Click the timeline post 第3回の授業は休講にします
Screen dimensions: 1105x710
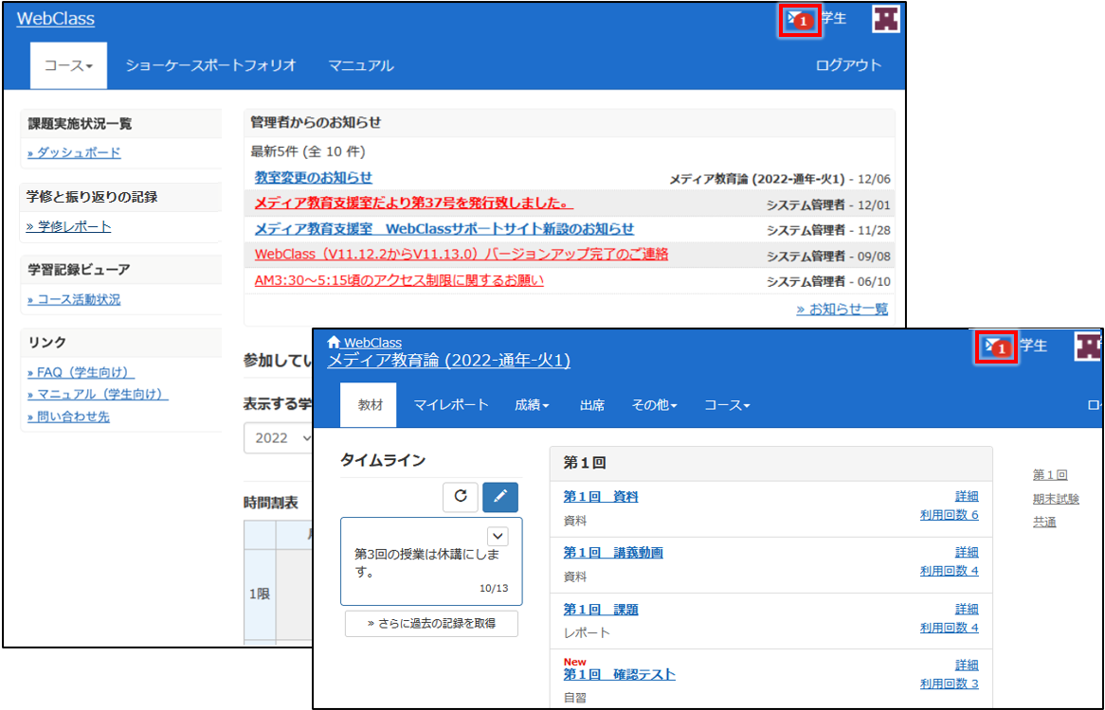coord(431,561)
